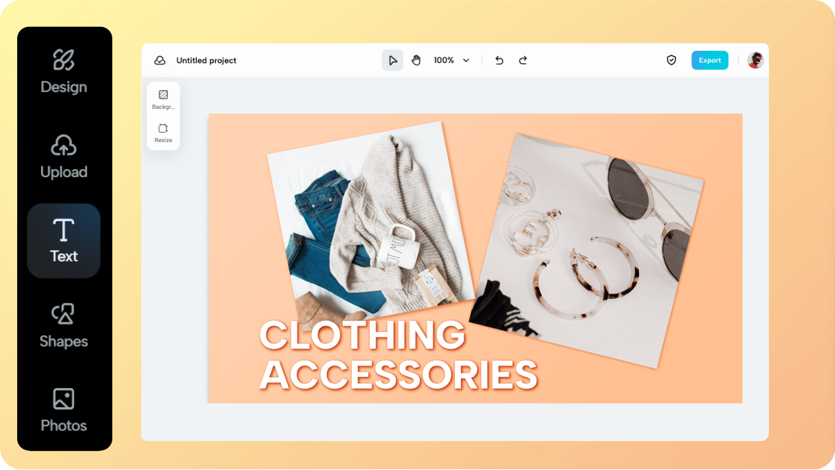835x470 pixels.
Task: Export the current project
Action: [709, 60]
